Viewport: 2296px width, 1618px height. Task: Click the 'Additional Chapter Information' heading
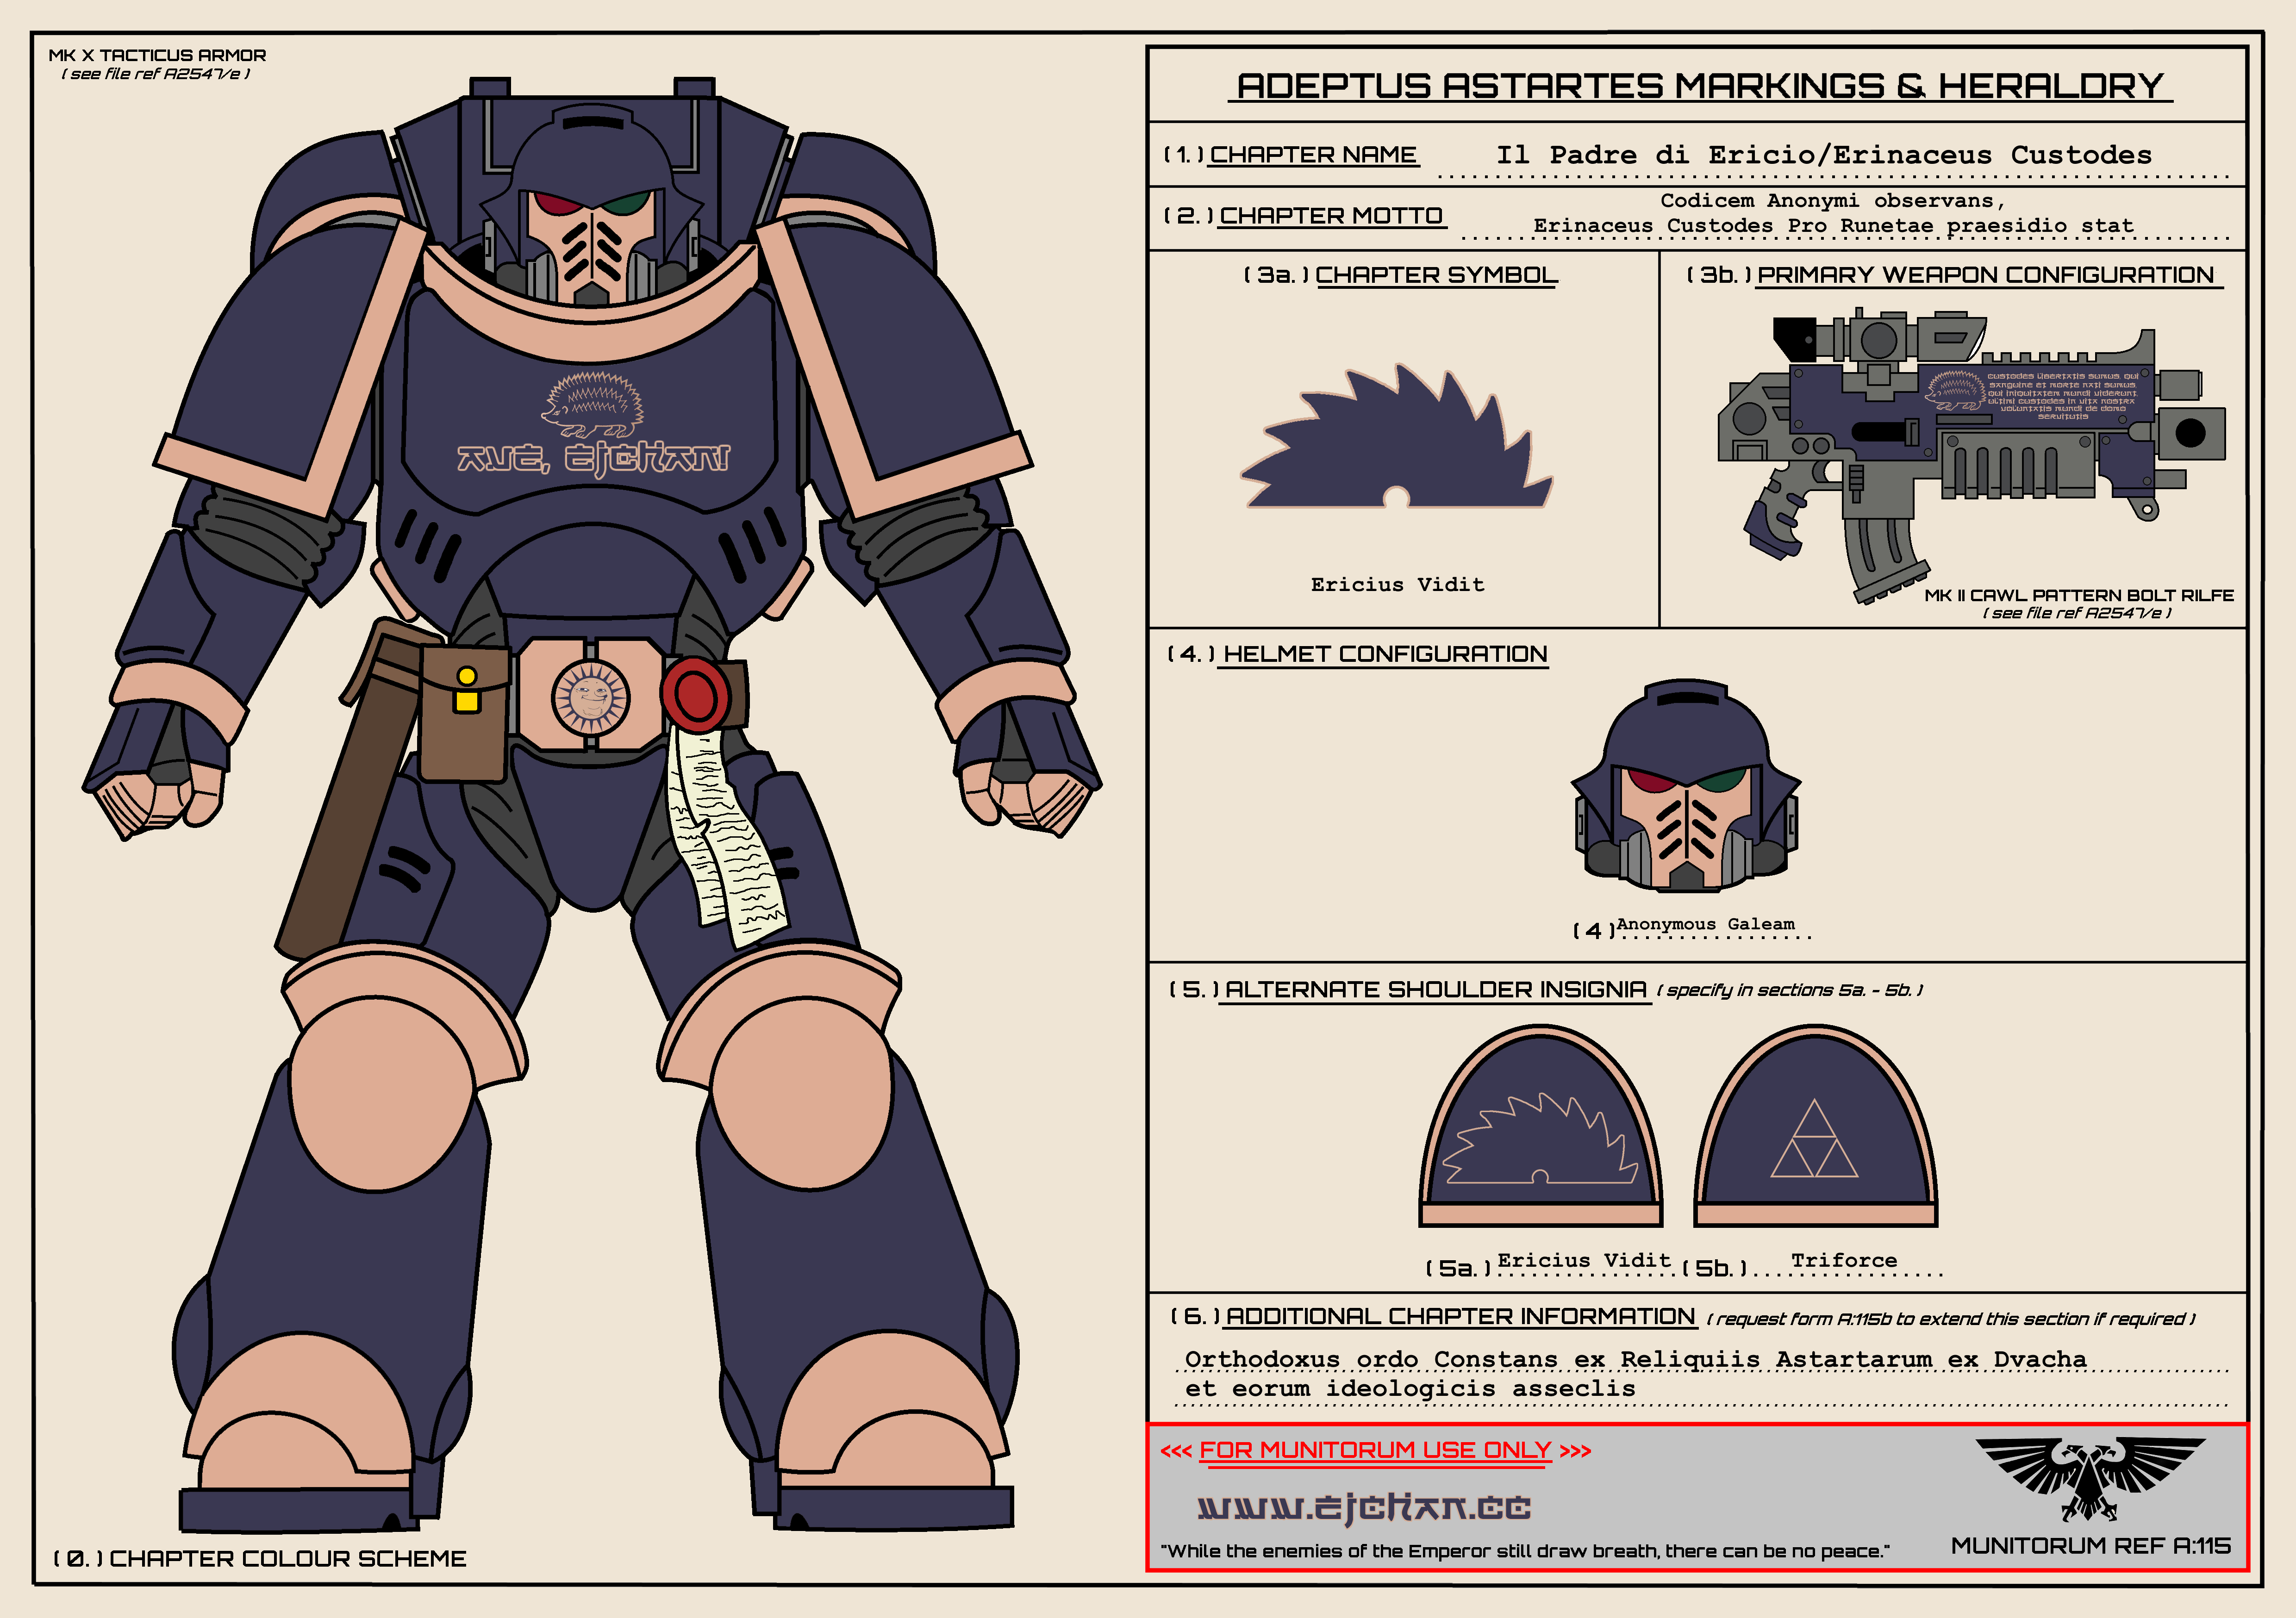click(1461, 1317)
